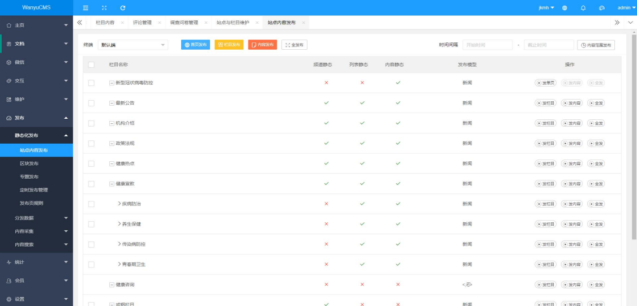The width and height of the screenshot is (637, 306).
Task: Click the orange 内容发布 button
Action: pyautogui.click(x=262, y=45)
